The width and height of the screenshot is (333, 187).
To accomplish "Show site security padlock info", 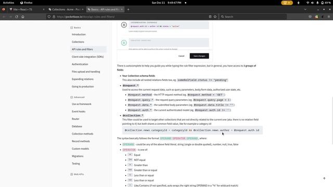I will click(54, 17).
